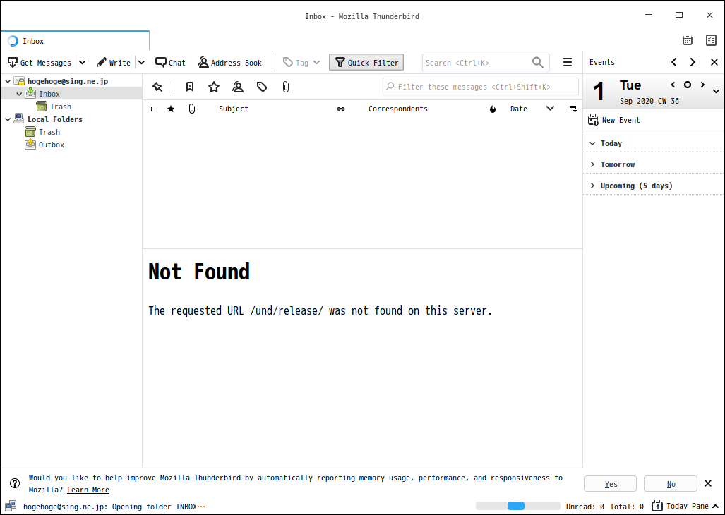Select Trash under Local Folders
The height and width of the screenshot is (515, 725).
pos(49,132)
